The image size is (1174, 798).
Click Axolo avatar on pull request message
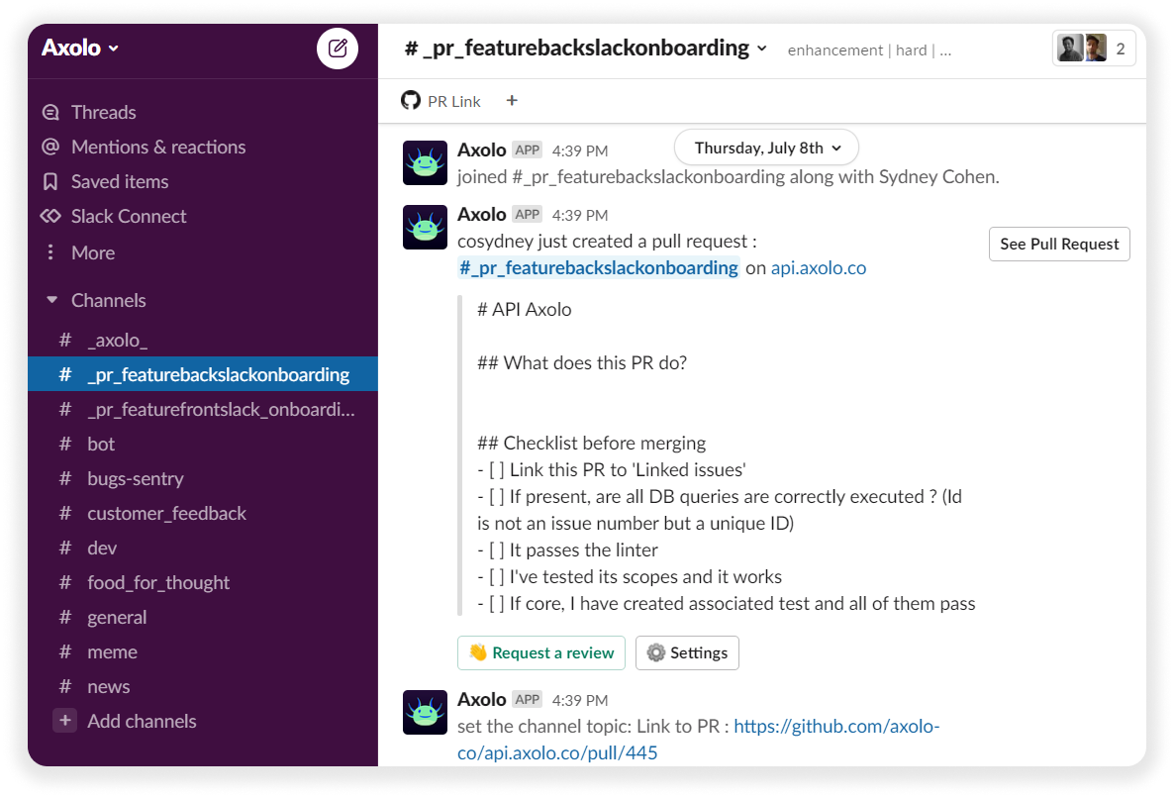tap(426, 228)
